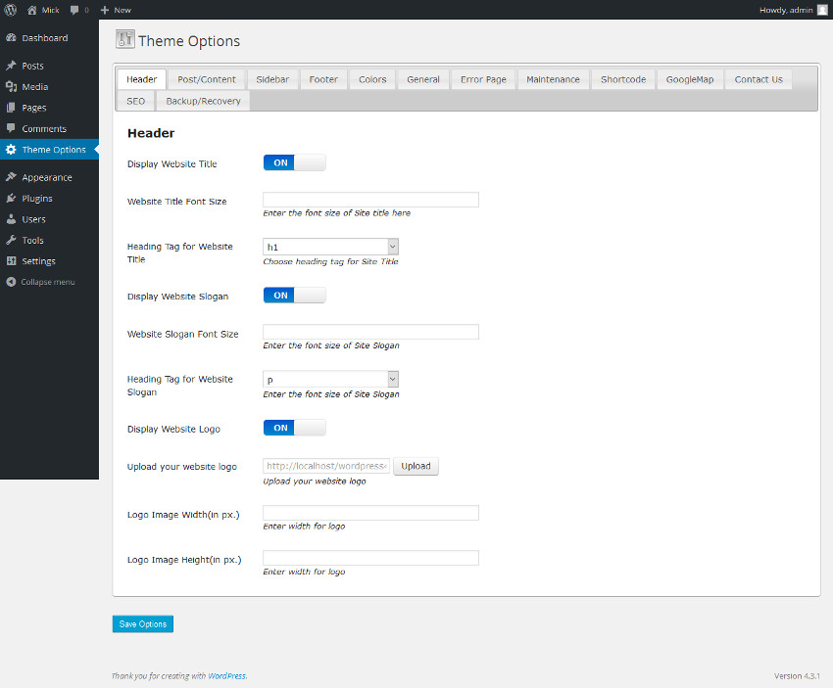Screen dimensions: 833x688
Task: Open the Dashboard icon in sidebar
Action: click(x=11, y=38)
